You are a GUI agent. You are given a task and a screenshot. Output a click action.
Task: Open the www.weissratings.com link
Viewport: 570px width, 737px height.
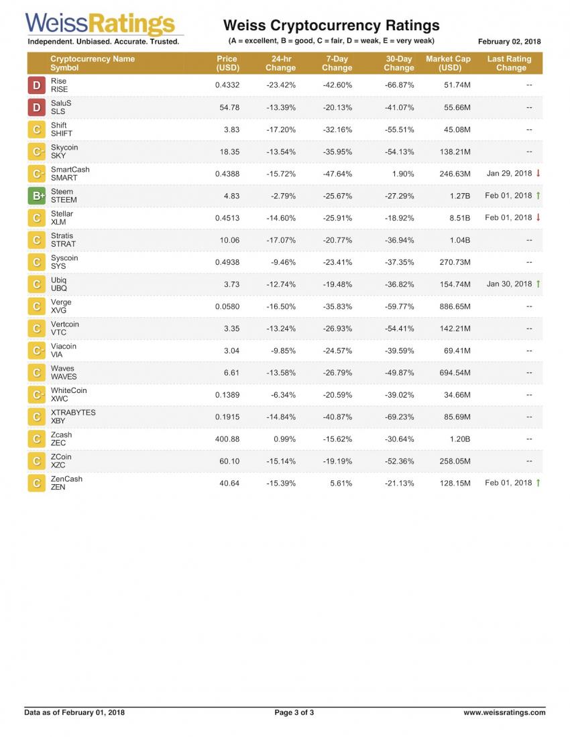(x=504, y=713)
